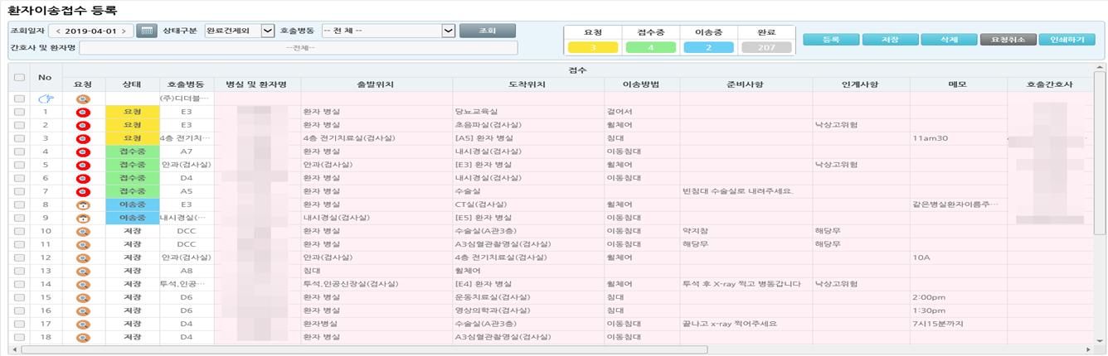Click the pointing hand icon in the new row
The image size is (1108, 356).
(x=45, y=99)
